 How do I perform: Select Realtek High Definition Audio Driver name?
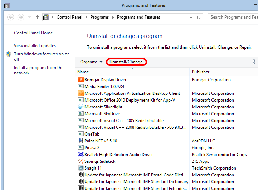119,155
